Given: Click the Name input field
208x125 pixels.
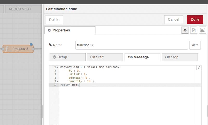Looking at the screenshot, I should tap(132, 45).
